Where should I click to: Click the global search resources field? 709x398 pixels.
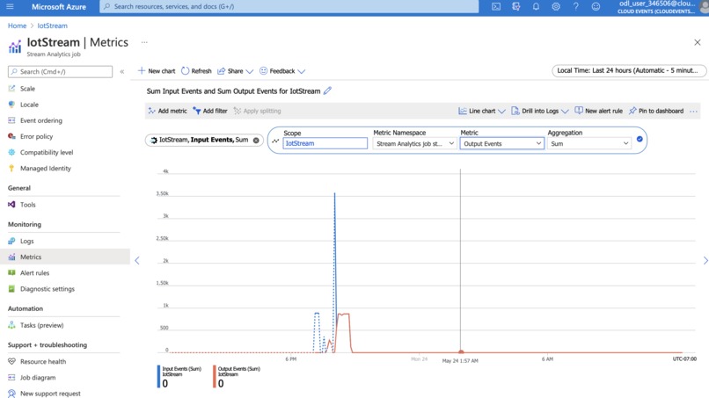coord(289,6)
